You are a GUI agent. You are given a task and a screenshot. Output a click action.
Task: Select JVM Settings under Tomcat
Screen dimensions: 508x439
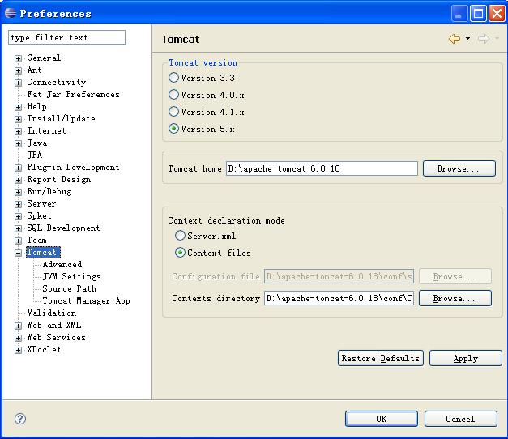[71, 276]
